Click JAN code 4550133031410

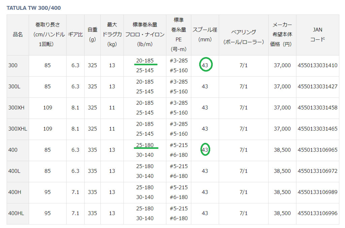coord(317,66)
